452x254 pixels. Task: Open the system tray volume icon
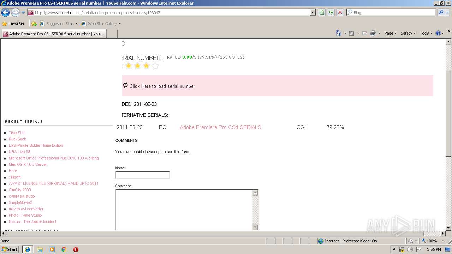(410, 249)
